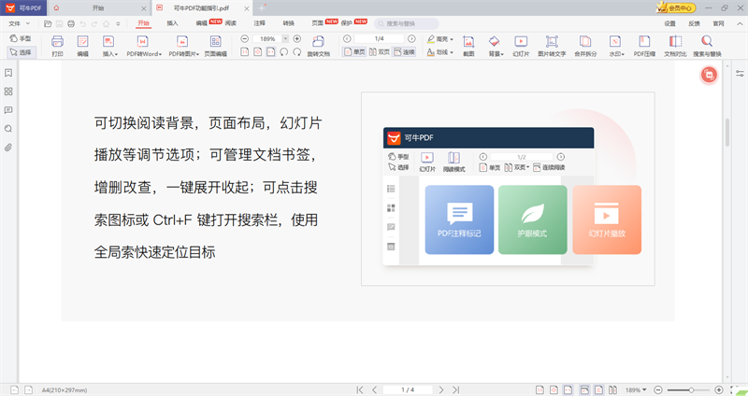
Task: Open the 合并拆分 merge/split tool
Action: point(584,46)
